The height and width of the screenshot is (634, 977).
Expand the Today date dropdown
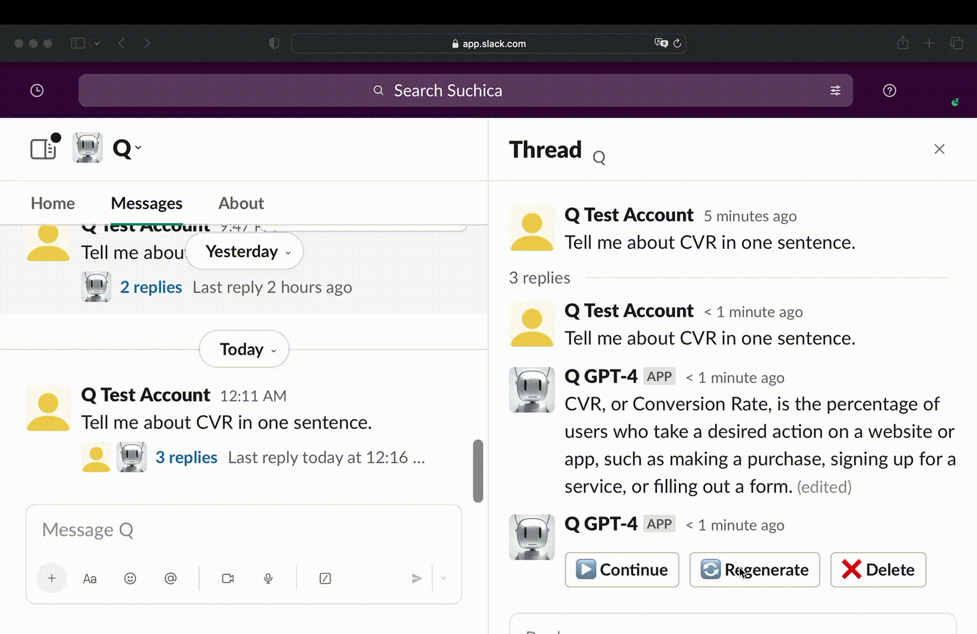(244, 349)
